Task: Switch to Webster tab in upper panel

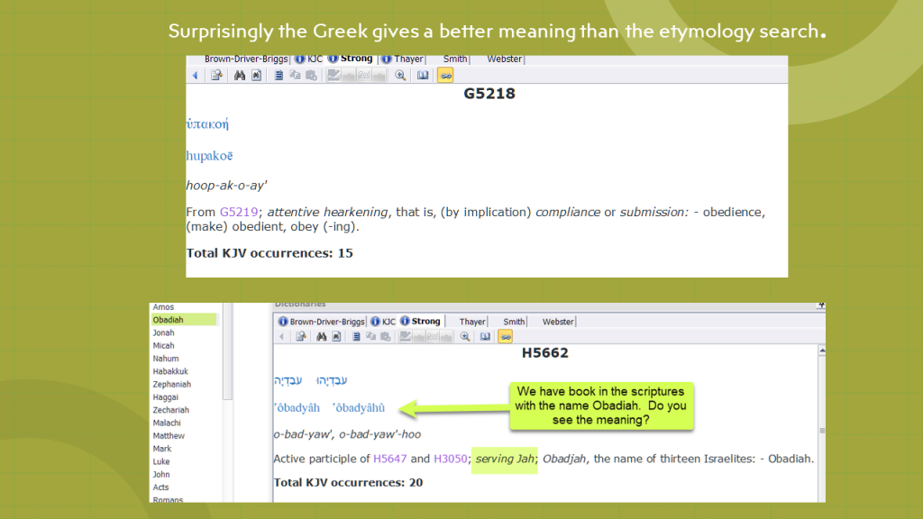Action: (x=505, y=59)
